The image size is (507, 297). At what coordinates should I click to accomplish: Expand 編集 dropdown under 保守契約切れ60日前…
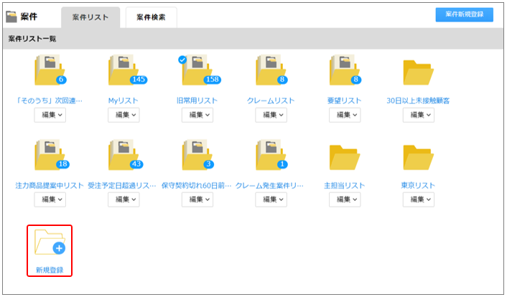tap(197, 199)
